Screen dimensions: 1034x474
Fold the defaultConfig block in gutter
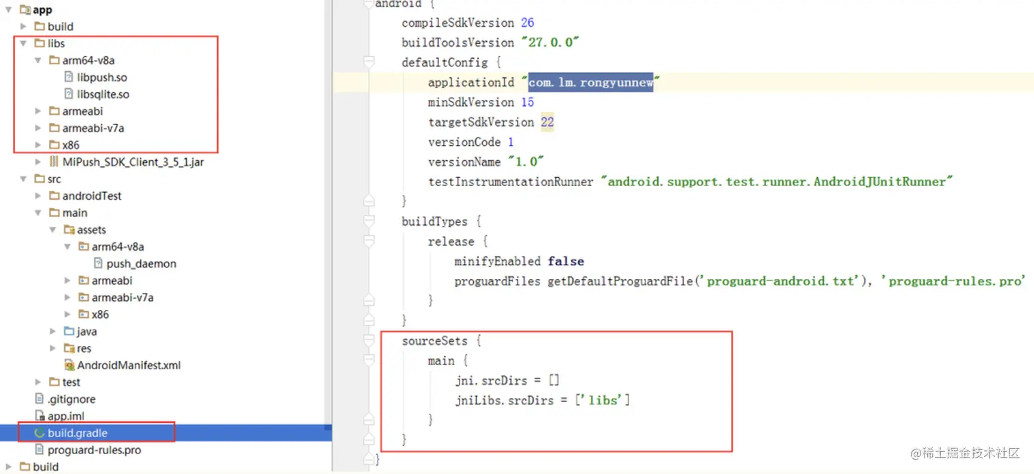(x=369, y=62)
